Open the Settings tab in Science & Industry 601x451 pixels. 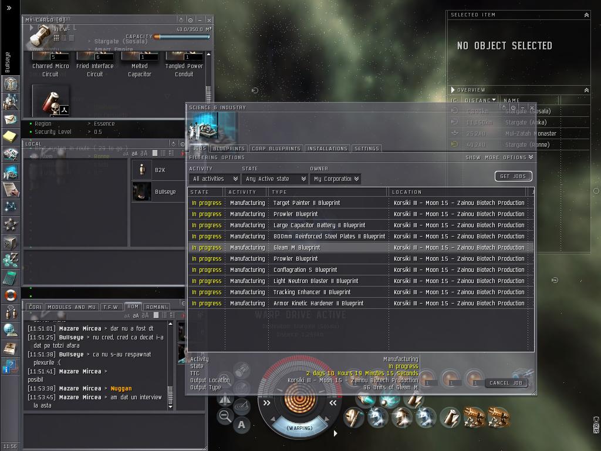click(x=366, y=149)
